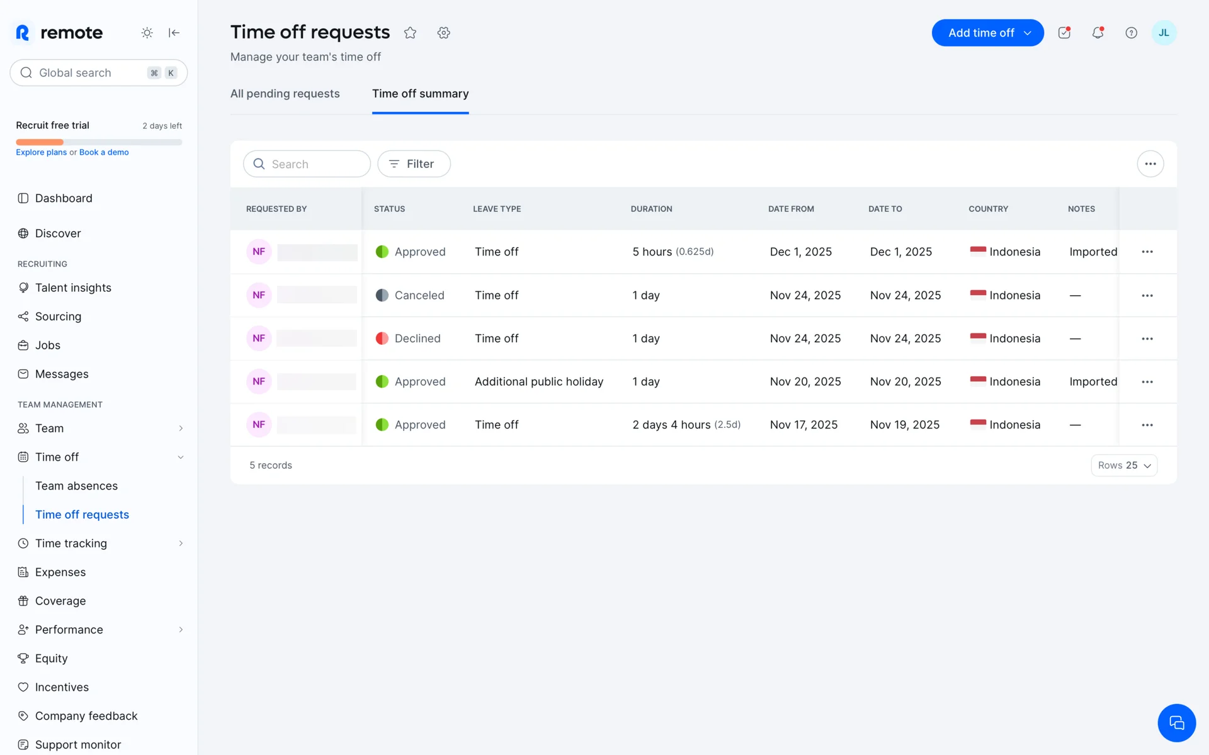Click the Explore plans link
The image size is (1209, 755).
click(x=41, y=152)
